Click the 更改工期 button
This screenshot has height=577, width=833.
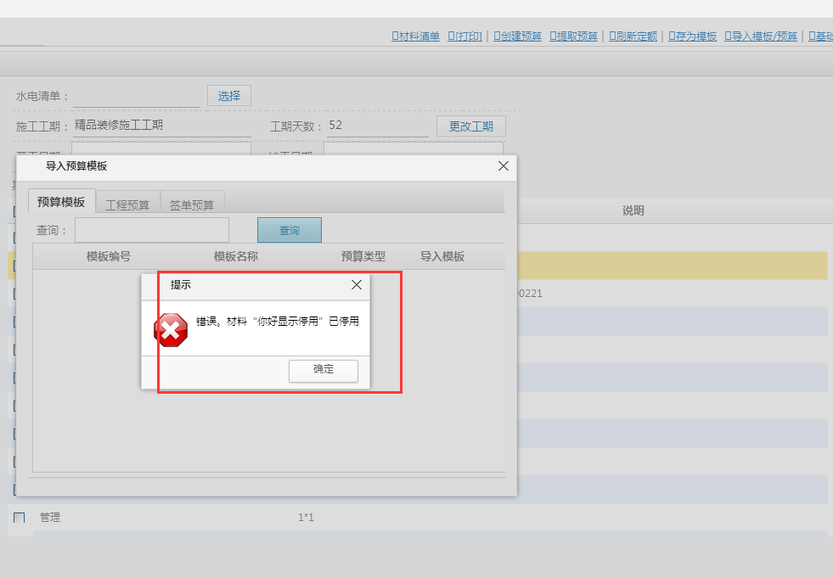coord(471,126)
